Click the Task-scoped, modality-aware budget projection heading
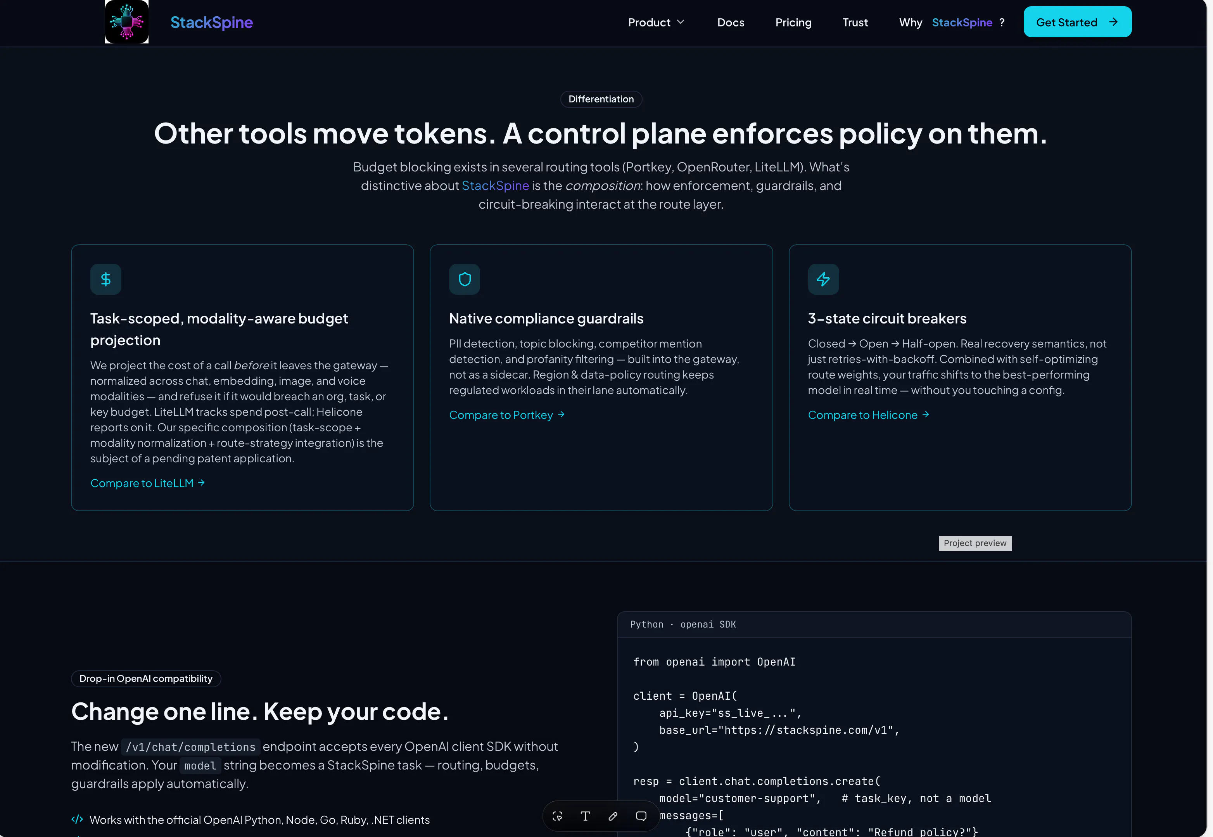Screen dimensions: 1213x837 (x=219, y=329)
